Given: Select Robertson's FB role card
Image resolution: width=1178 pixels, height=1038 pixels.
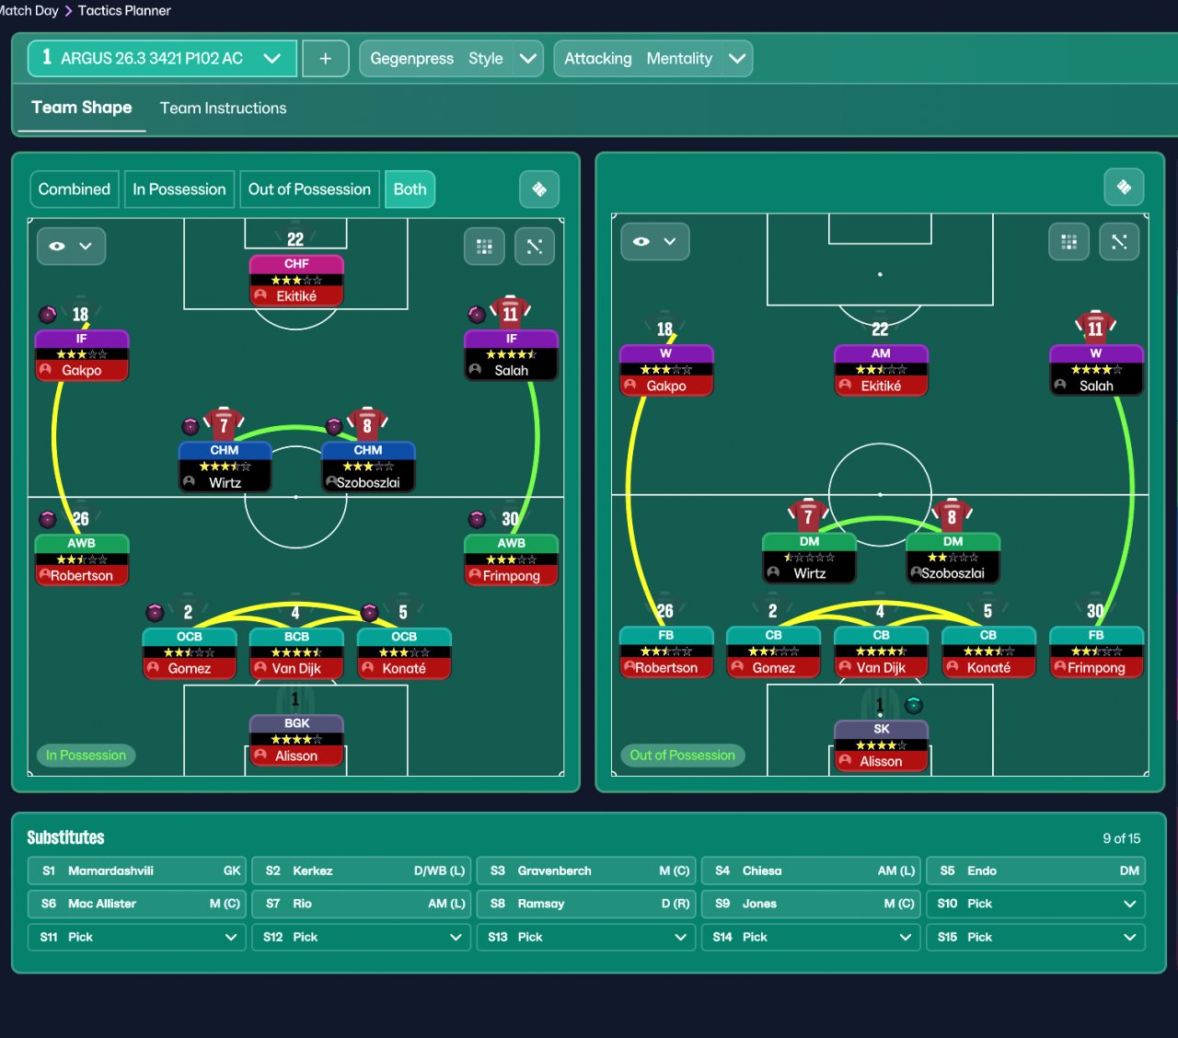Looking at the screenshot, I should click(x=666, y=652).
